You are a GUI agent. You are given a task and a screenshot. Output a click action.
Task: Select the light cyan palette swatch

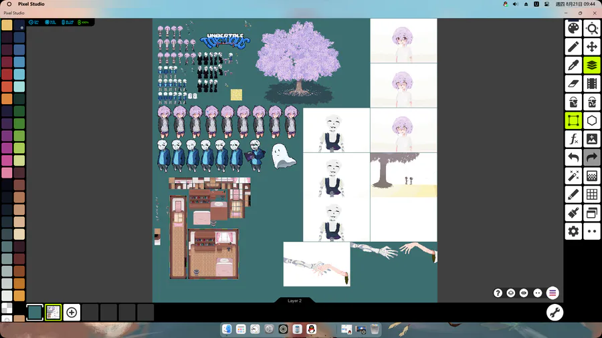point(19,87)
